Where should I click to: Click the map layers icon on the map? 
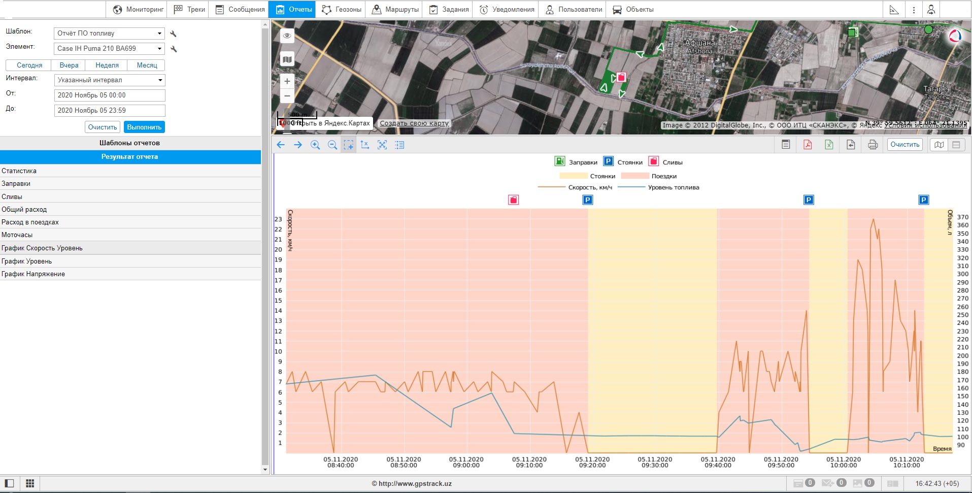point(287,59)
